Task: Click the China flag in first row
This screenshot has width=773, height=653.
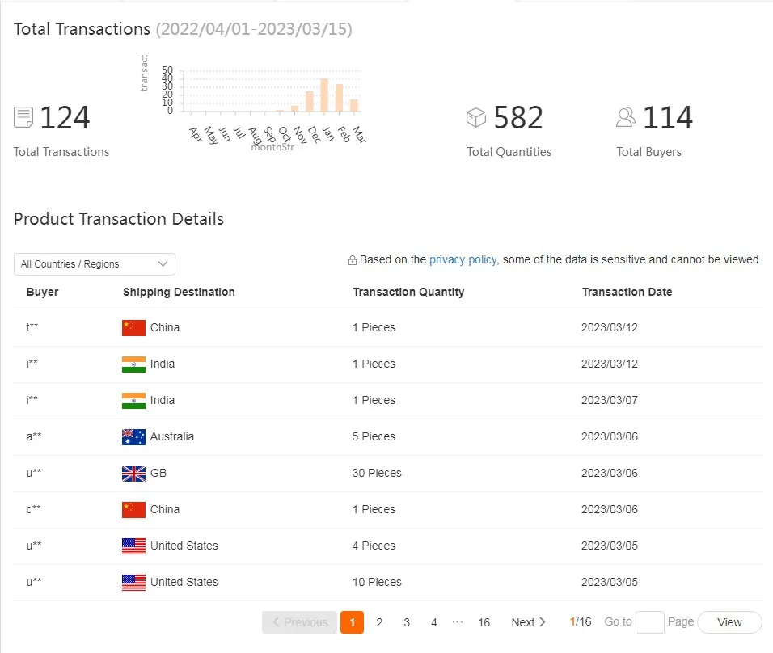Action: pyautogui.click(x=133, y=328)
